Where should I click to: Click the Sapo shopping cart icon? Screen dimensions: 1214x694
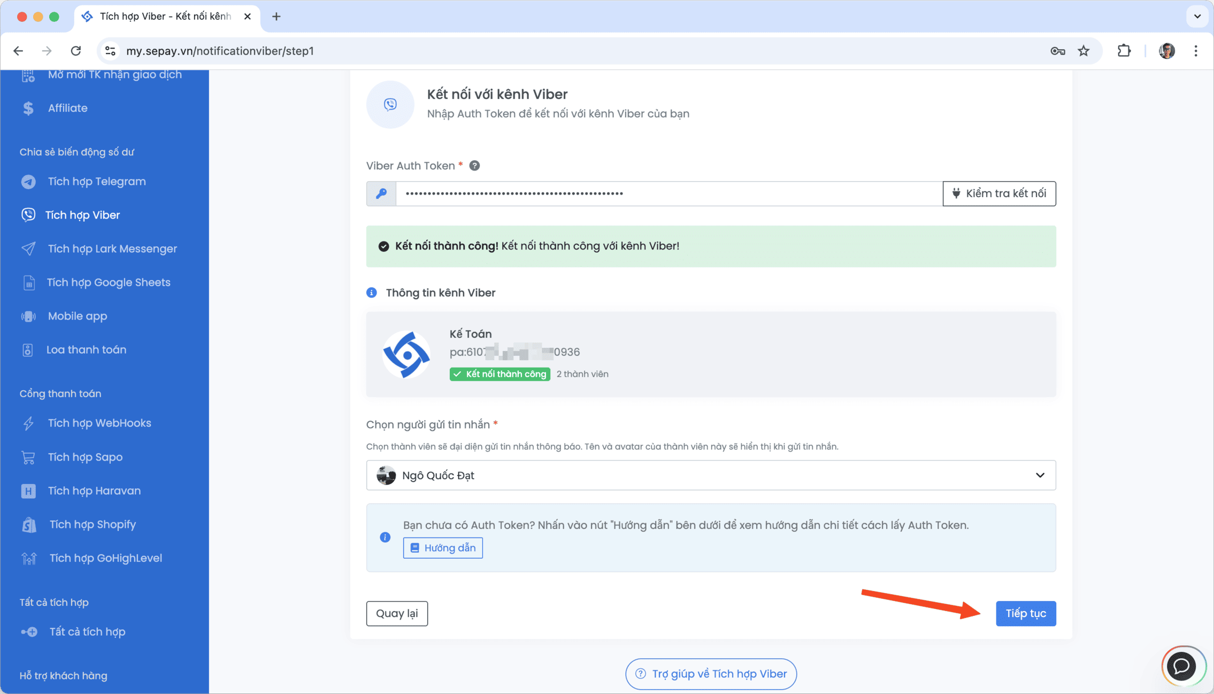click(x=28, y=457)
